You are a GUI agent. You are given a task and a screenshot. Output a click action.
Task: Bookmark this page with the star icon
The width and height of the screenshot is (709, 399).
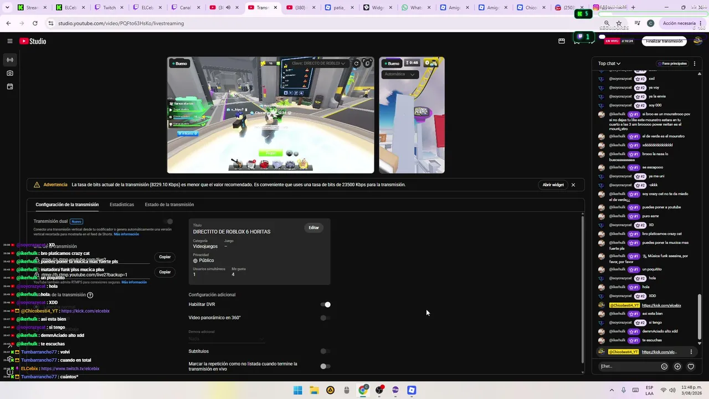619,23
